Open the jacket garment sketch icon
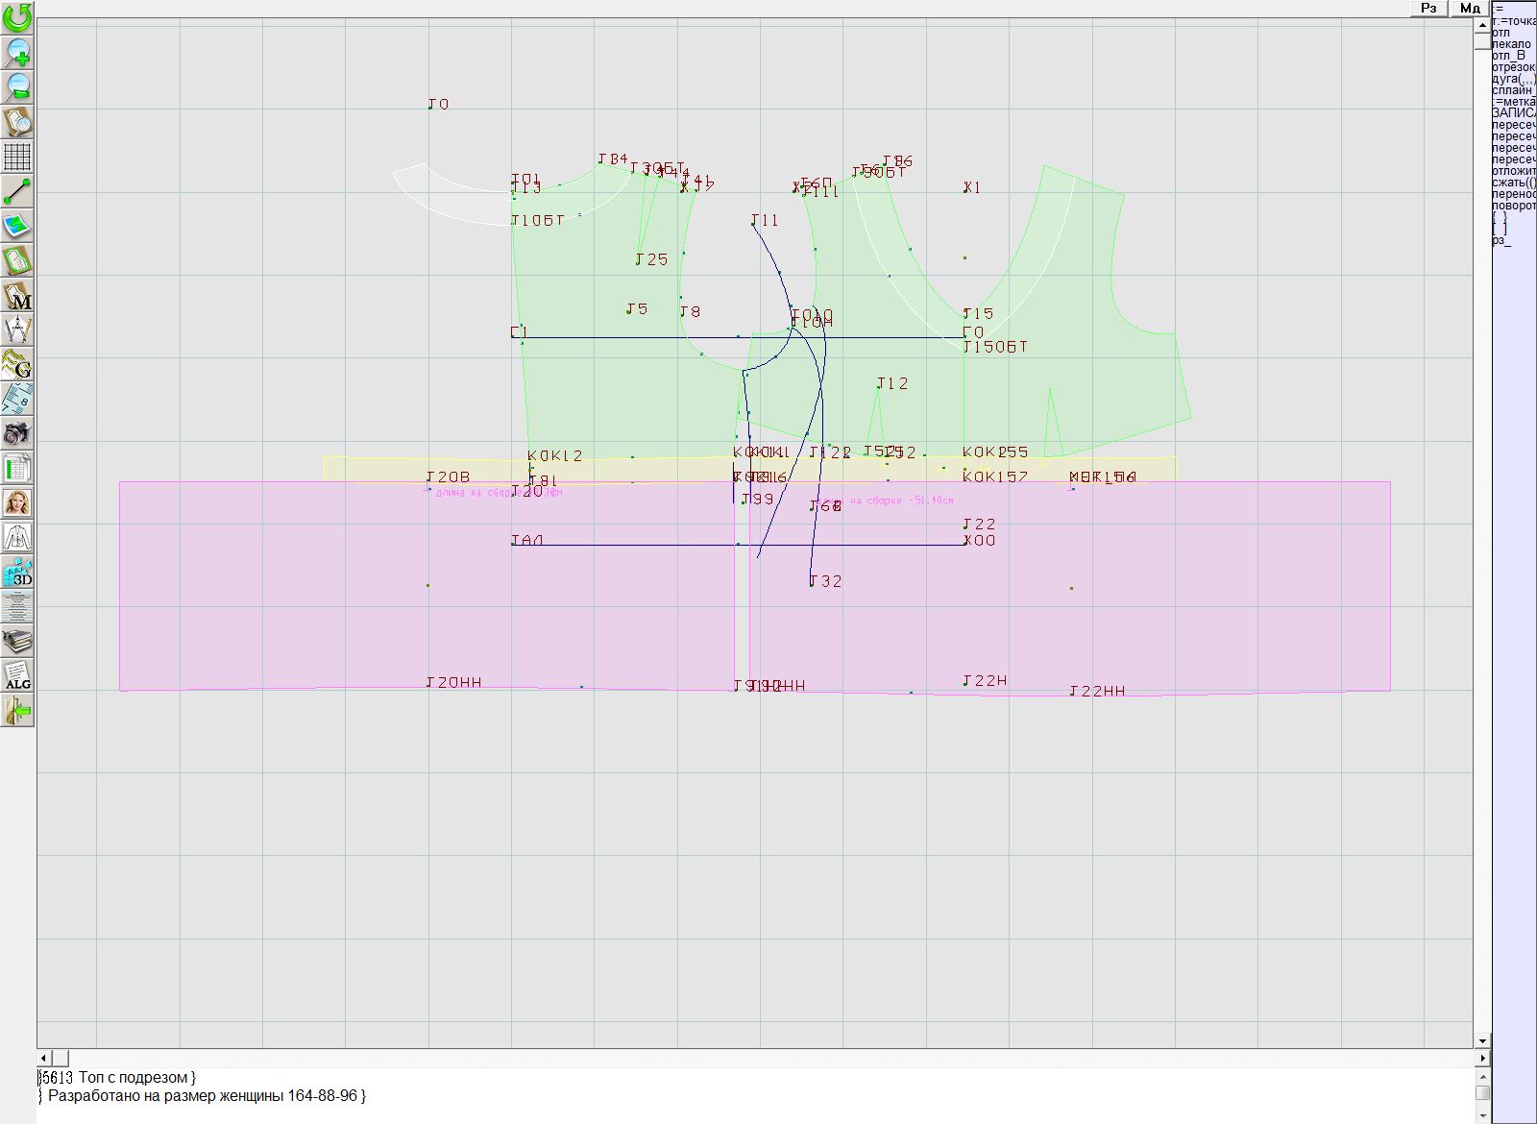 (17, 537)
